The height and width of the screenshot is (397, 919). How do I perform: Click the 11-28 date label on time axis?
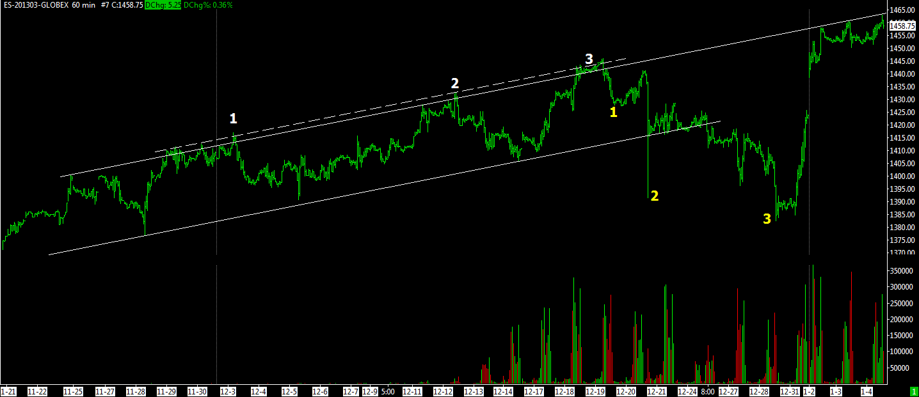[x=136, y=391]
